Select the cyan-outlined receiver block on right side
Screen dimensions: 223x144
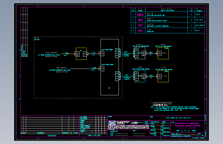pyautogui.click(x=140, y=76)
